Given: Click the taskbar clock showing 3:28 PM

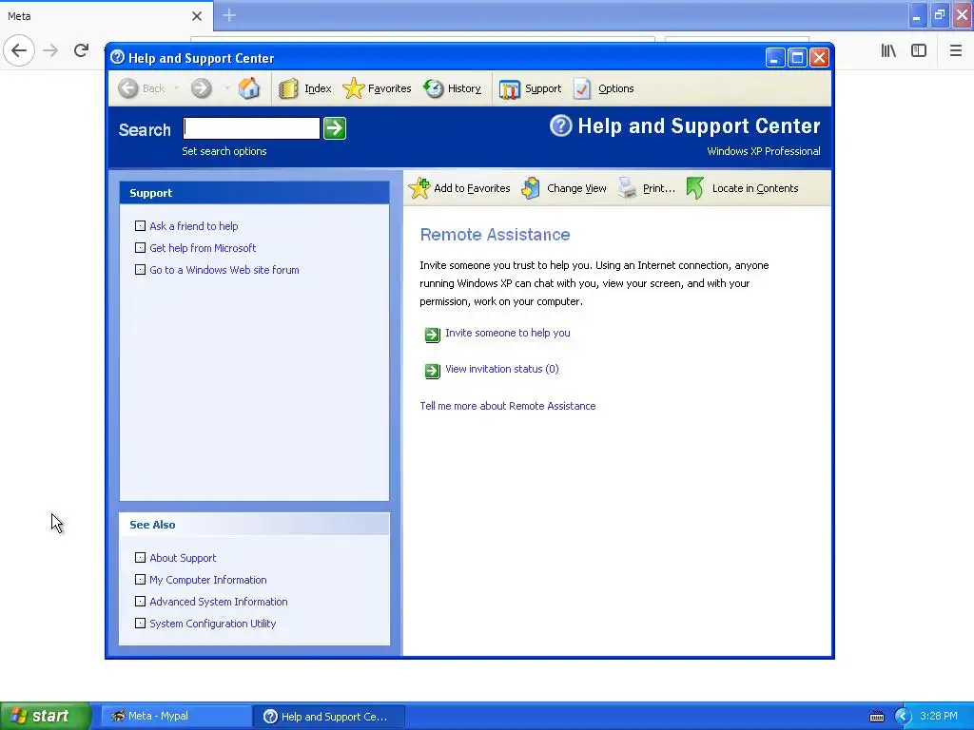Looking at the screenshot, I should point(939,716).
